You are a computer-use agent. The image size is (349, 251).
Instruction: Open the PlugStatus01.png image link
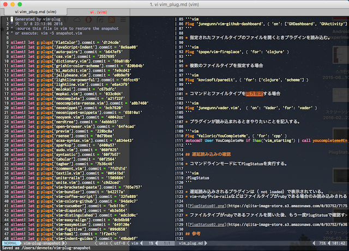coord(207,206)
